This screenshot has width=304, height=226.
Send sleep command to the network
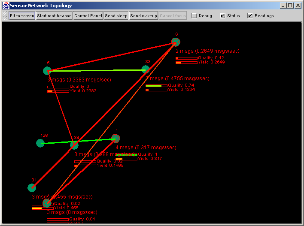click(x=116, y=16)
